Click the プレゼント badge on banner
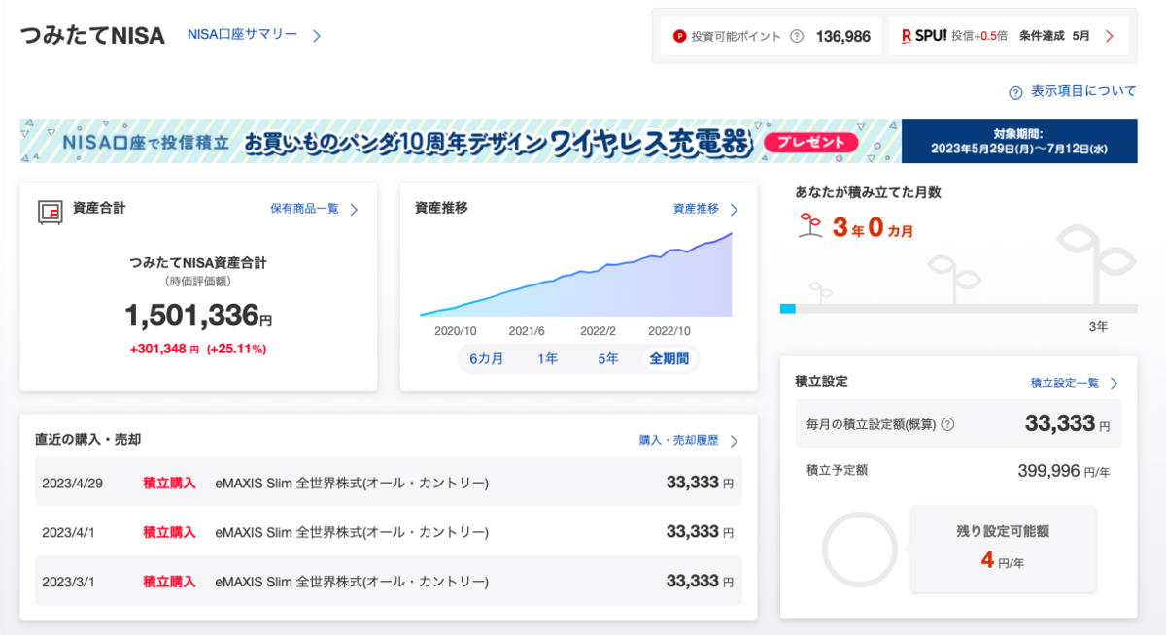This screenshot has height=635, width=1166. click(x=811, y=143)
